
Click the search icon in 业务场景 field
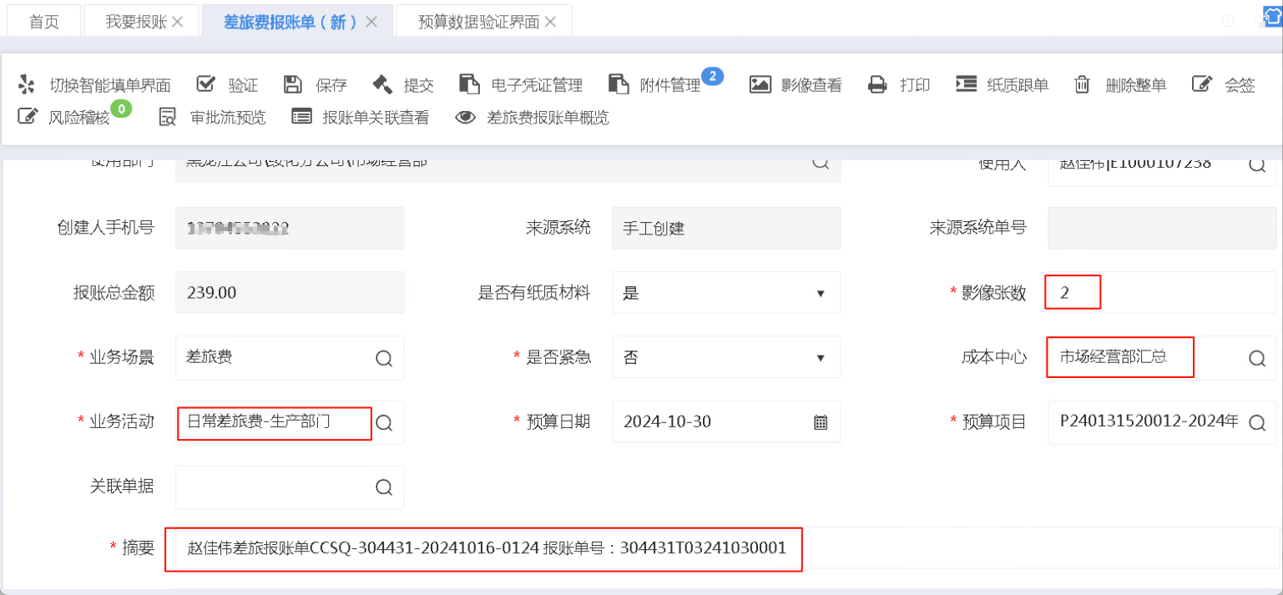click(384, 358)
